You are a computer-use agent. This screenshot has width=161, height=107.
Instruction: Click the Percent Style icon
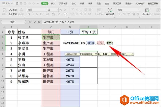click(125, 14)
